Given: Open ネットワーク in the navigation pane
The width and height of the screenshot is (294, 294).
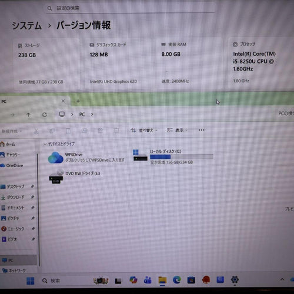Looking at the screenshot, I should [x=14, y=270].
